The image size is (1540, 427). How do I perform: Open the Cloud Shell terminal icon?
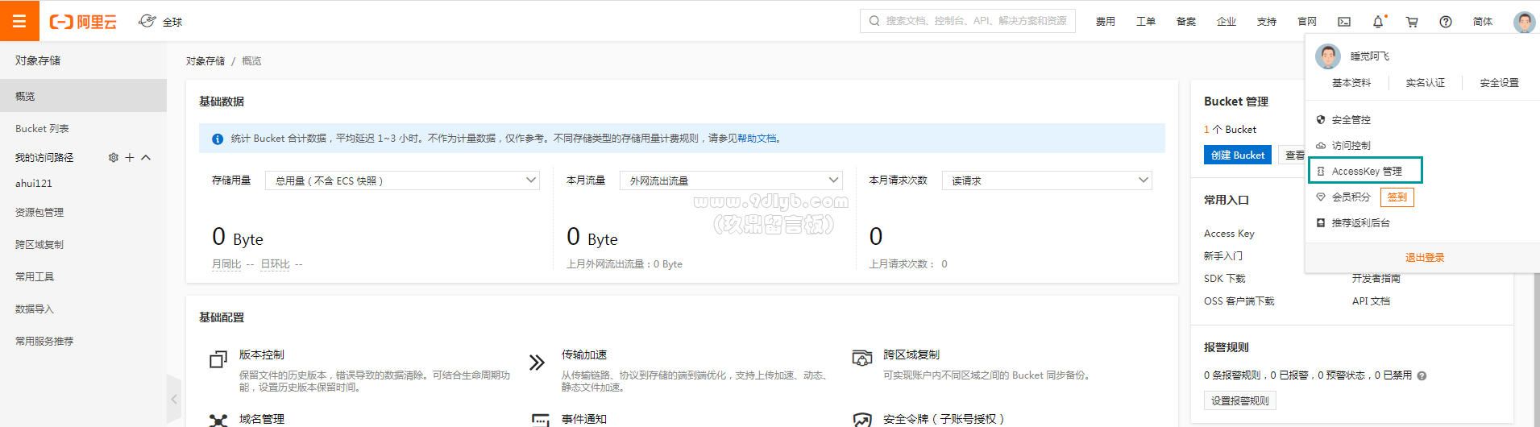[x=1344, y=22]
